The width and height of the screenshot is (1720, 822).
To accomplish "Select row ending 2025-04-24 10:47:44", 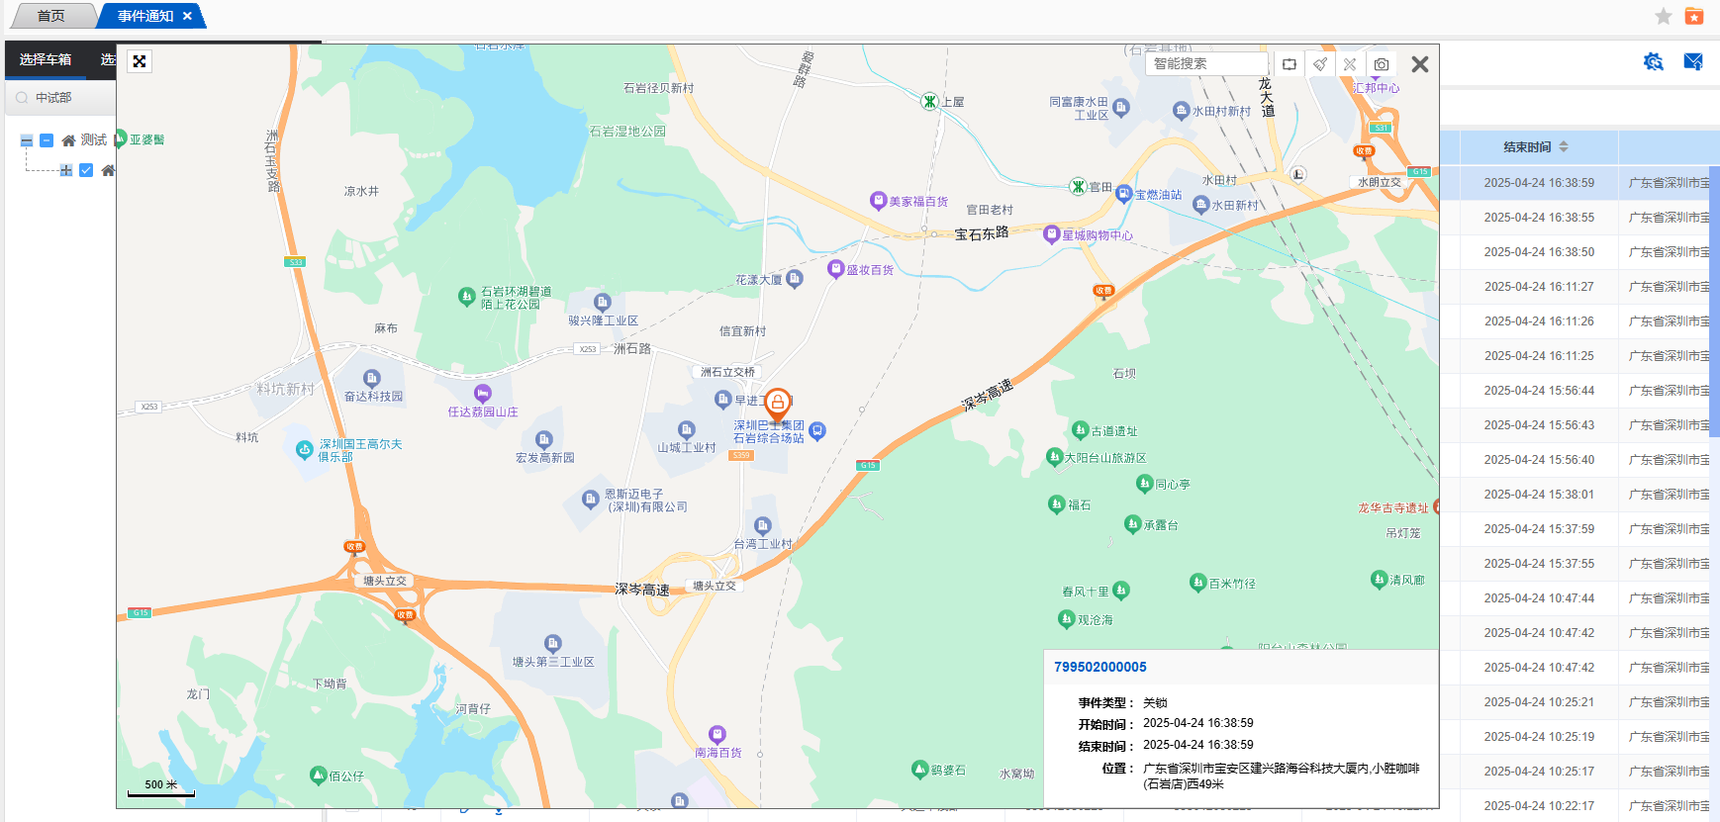I will pyautogui.click(x=1579, y=598).
